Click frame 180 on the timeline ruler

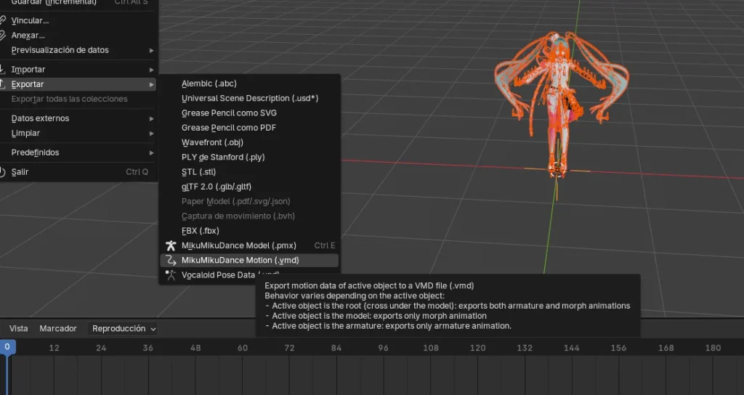coord(713,348)
